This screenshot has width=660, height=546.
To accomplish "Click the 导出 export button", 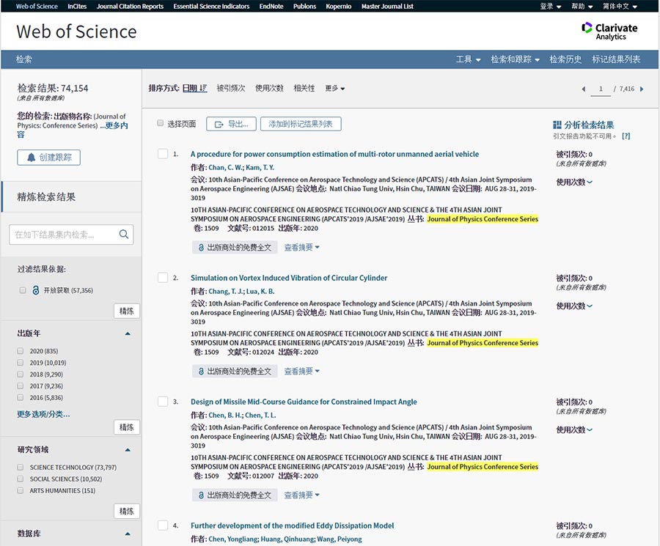I will [231, 124].
